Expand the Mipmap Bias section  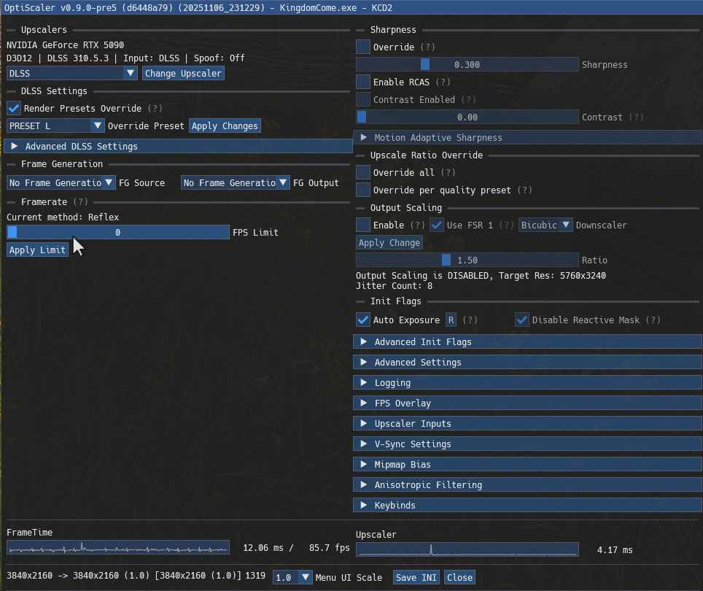pyautogui.click(x=528, y=464)
